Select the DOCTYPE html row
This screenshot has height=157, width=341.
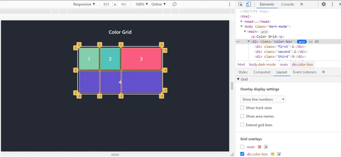tap(254, 11)
